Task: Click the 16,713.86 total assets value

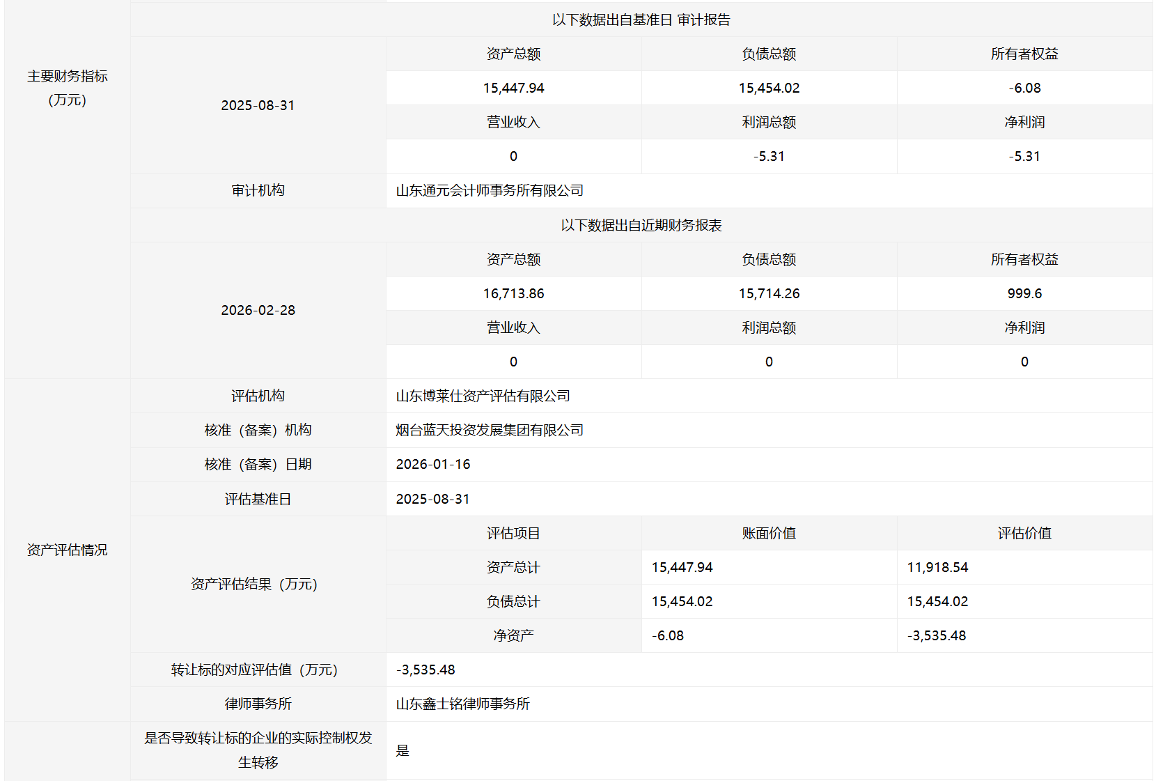Action: tap(513, 294)
